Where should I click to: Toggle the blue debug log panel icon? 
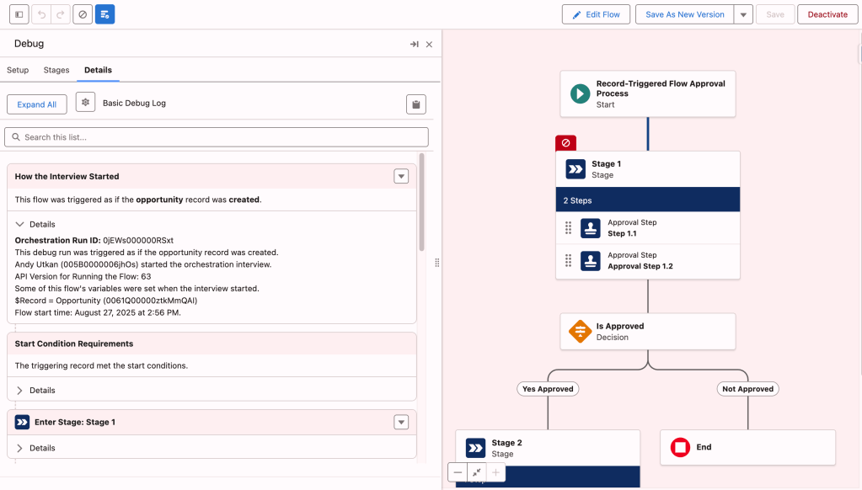[104, 14]
